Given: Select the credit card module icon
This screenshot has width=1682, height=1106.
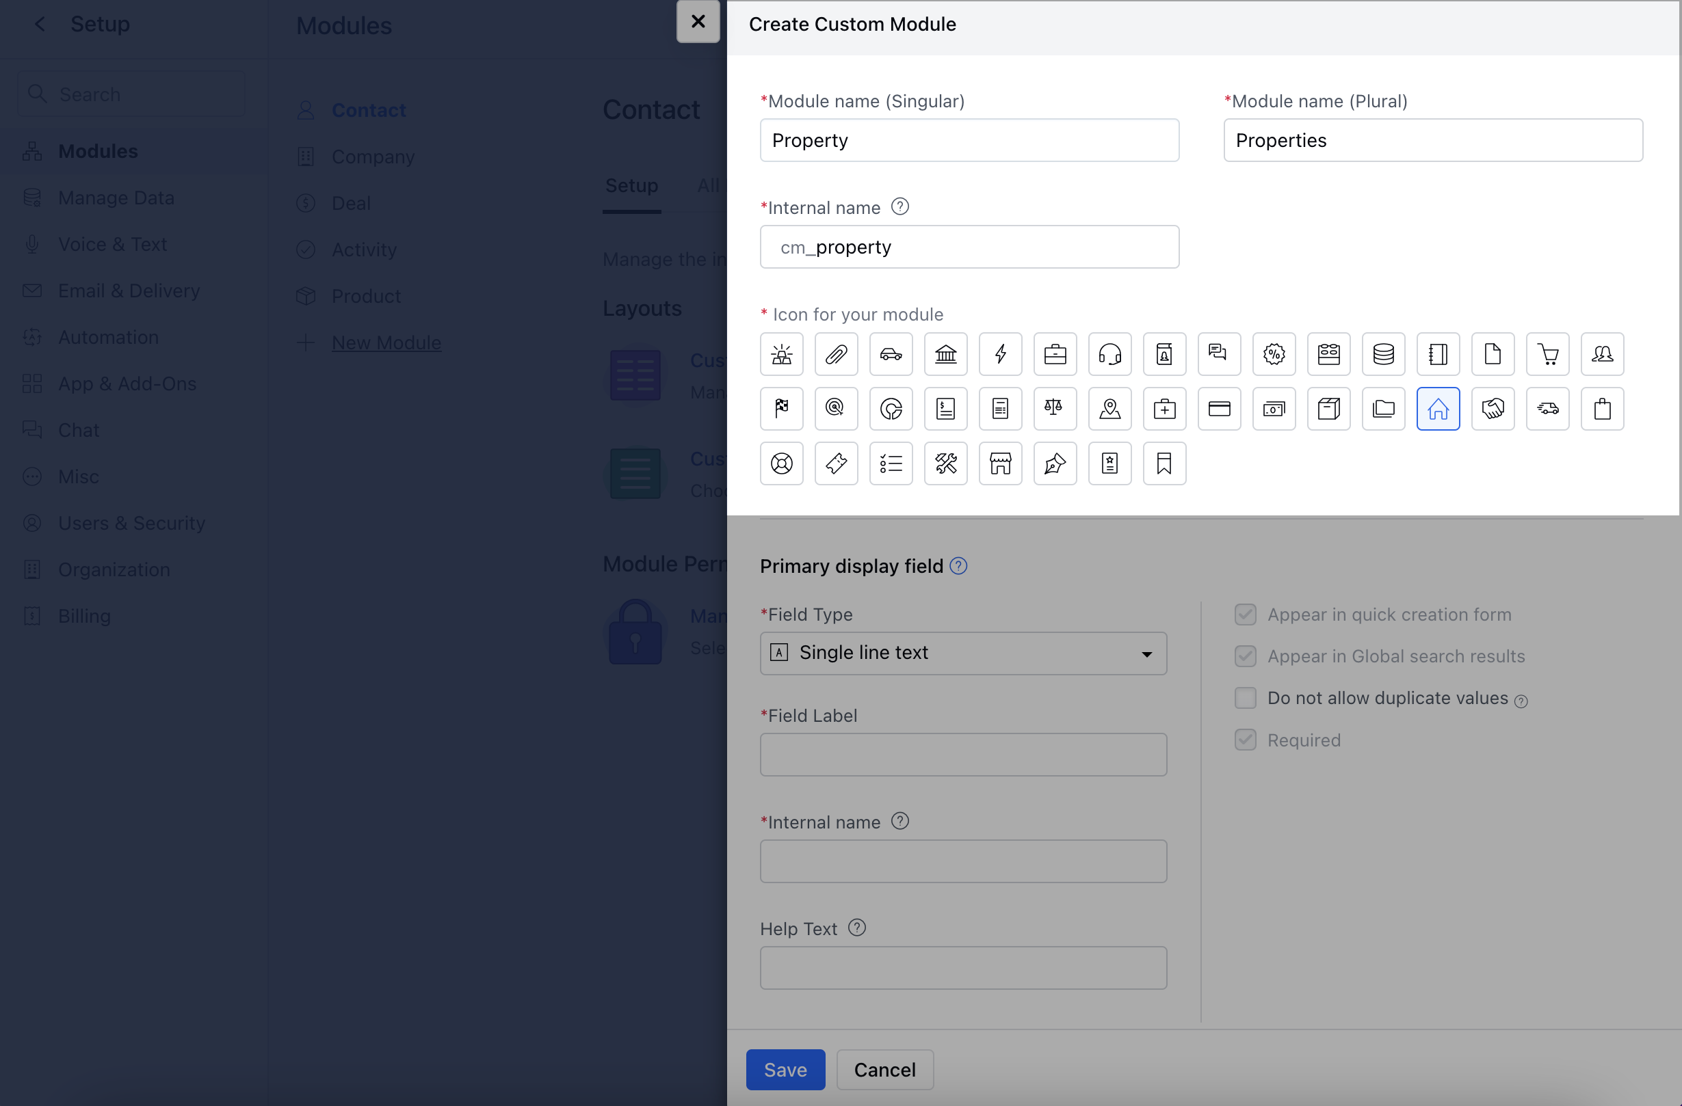Looking at the screenshot, I should [1219, 408].
